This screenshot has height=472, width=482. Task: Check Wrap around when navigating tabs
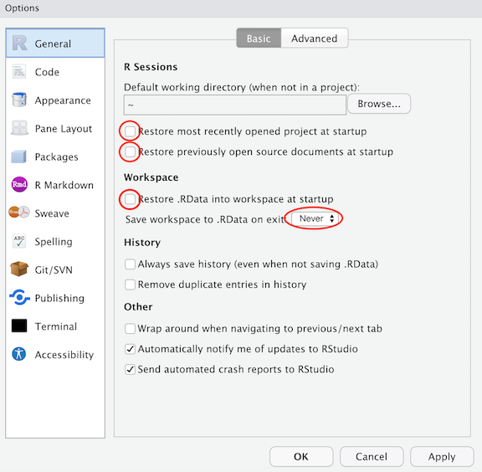coord(130,328)
